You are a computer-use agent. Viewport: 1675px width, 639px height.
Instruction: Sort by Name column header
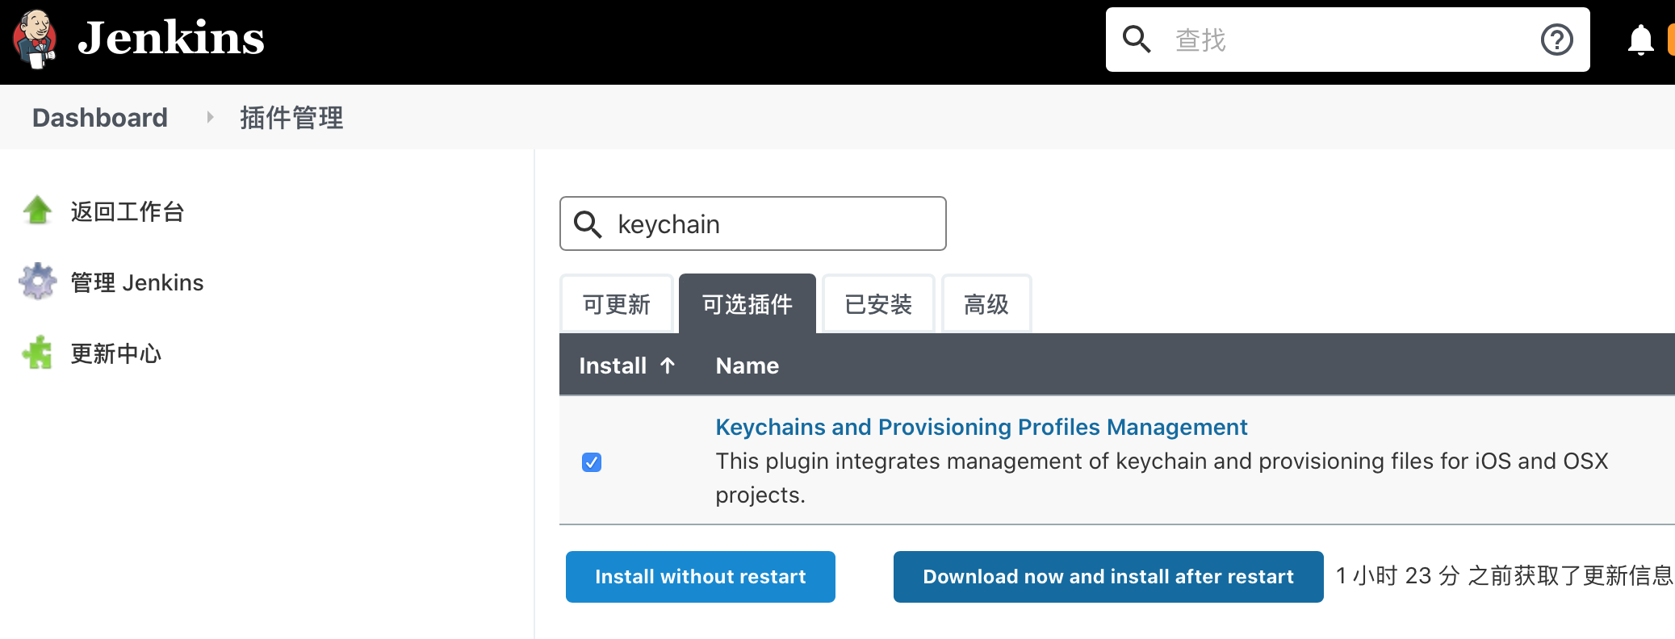747,365
